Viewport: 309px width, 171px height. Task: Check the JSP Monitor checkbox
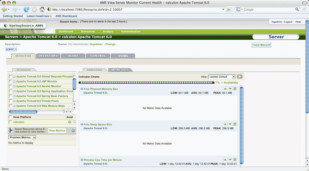coord(10,81)
